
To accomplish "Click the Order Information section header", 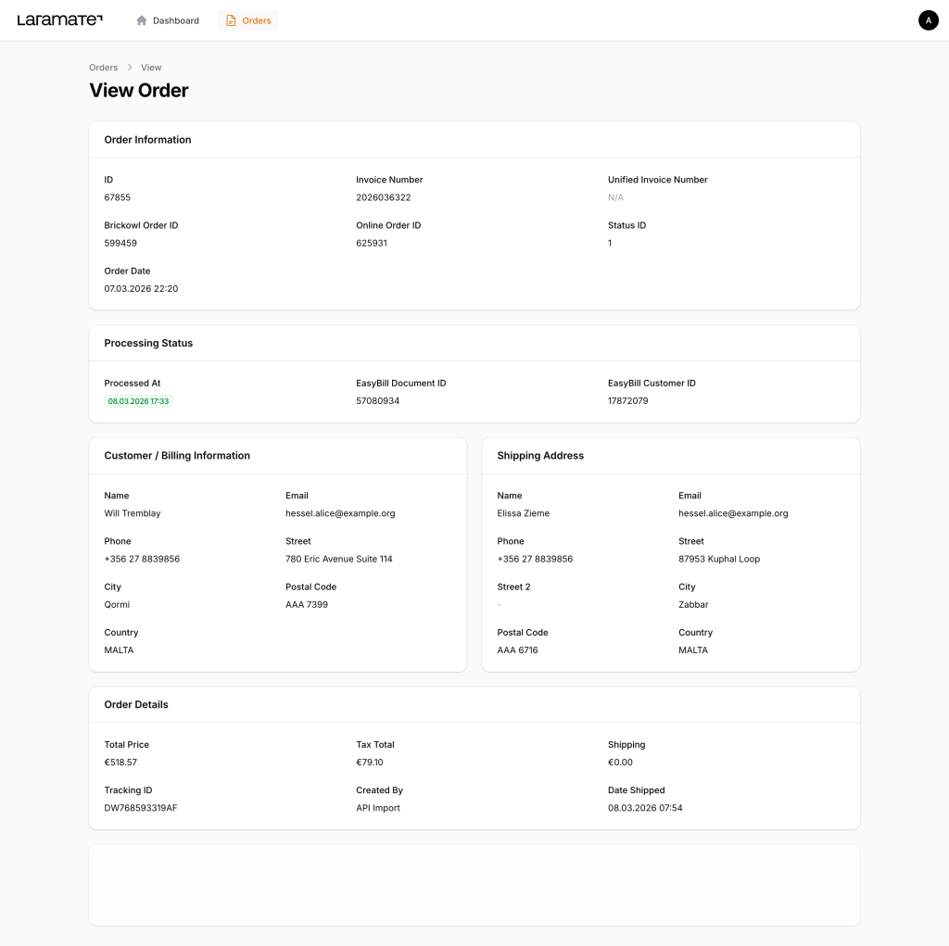I will tap(147, 140).
